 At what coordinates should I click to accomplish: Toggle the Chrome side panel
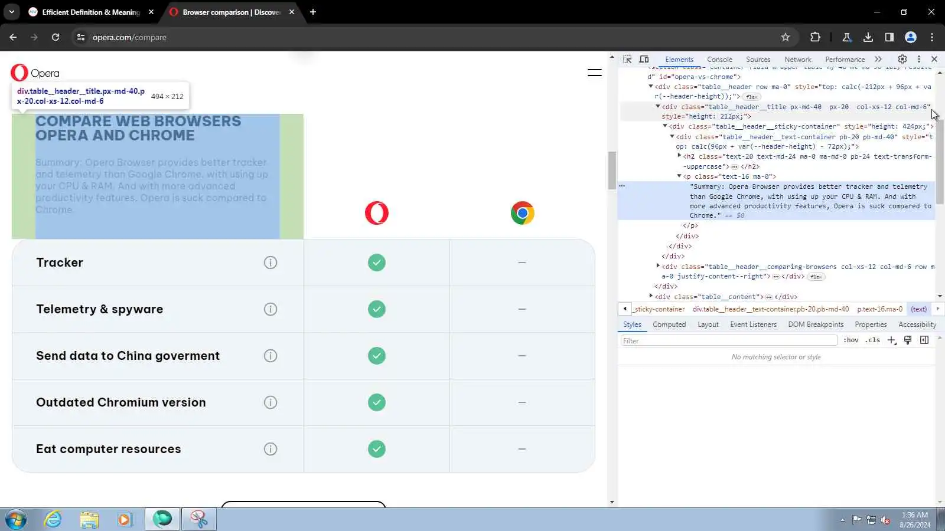(889, 37)
